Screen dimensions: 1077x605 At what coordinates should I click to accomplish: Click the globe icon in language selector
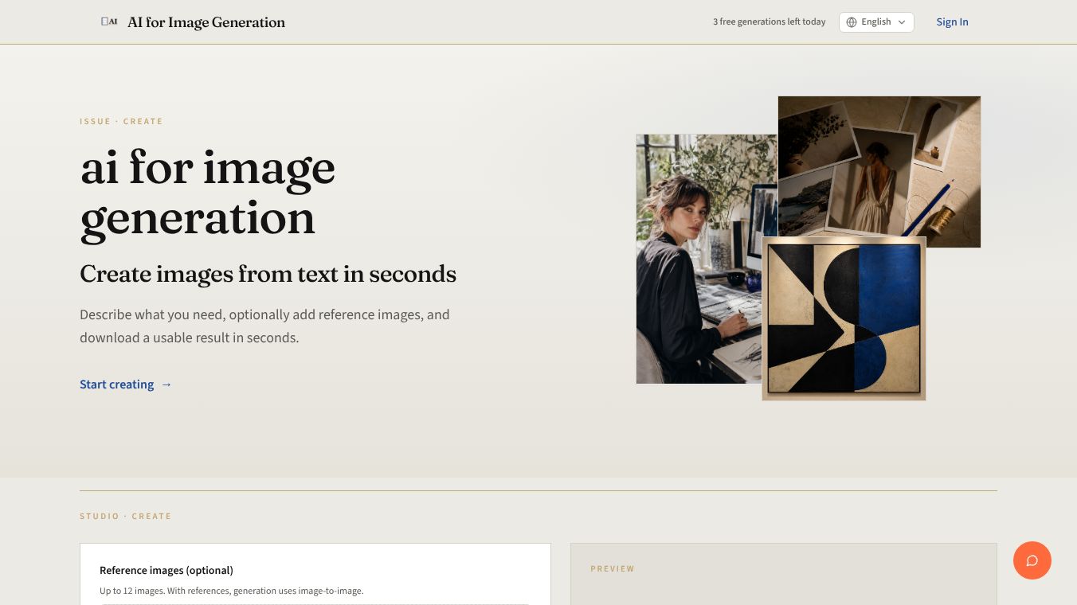tap(852, 22)
